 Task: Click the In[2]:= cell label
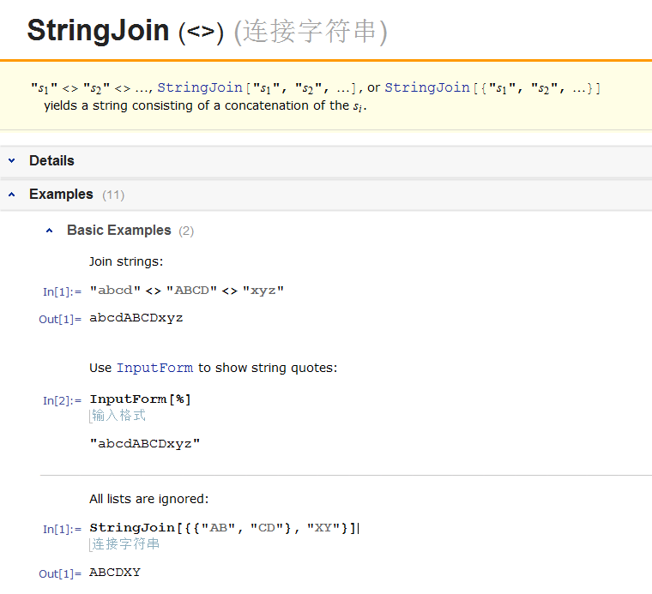pos(62,401)
